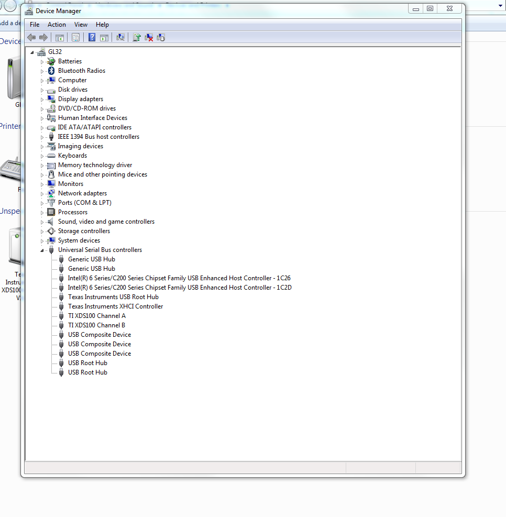Maximize the Device Manager window

click(430, 9)
